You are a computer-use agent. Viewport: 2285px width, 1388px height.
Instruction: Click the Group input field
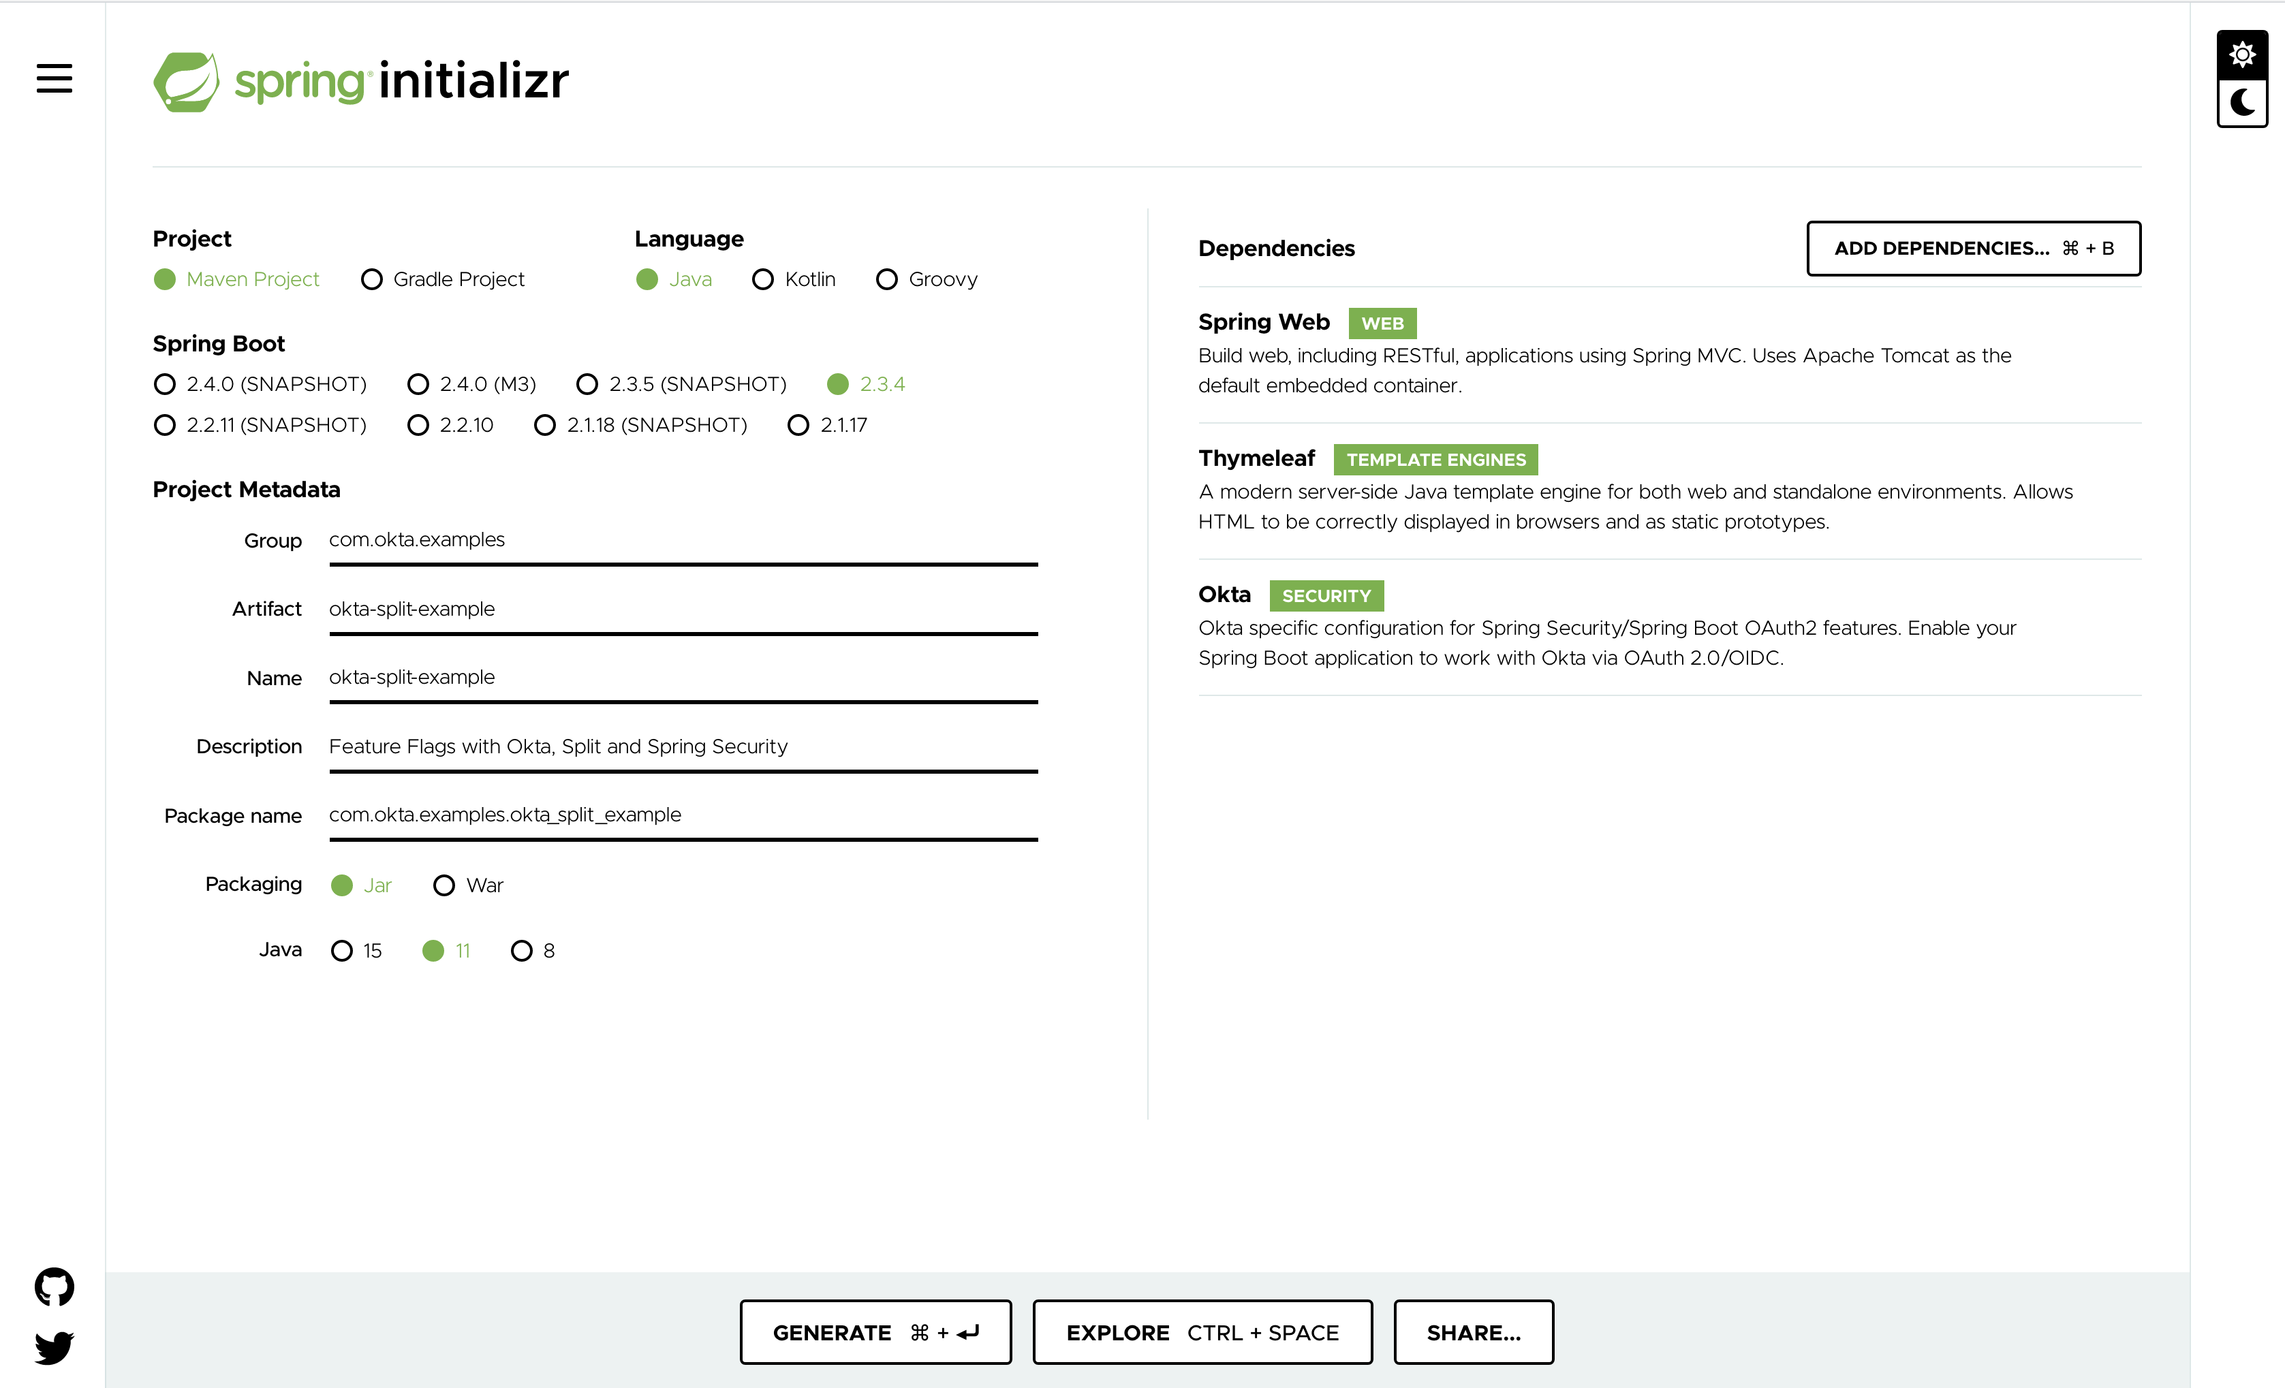point(683,539)
